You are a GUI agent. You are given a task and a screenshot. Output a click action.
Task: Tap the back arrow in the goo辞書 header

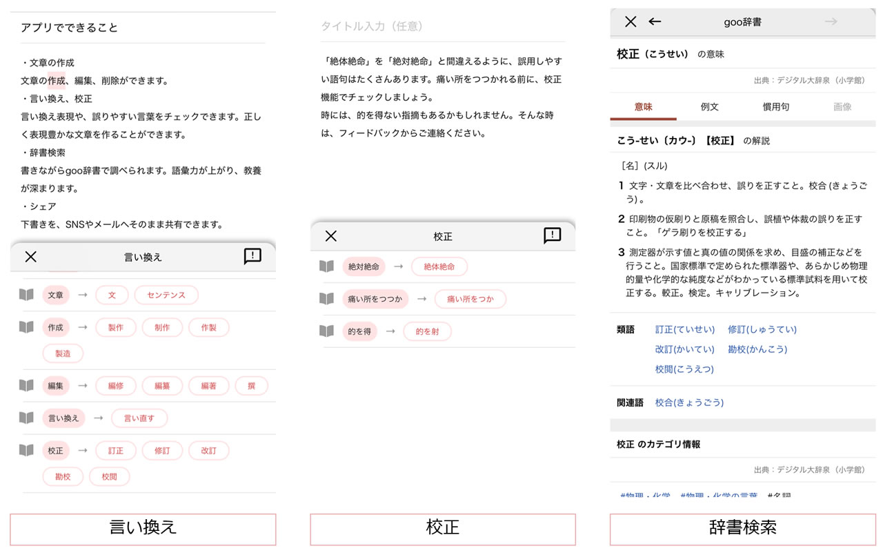(653, 22)
